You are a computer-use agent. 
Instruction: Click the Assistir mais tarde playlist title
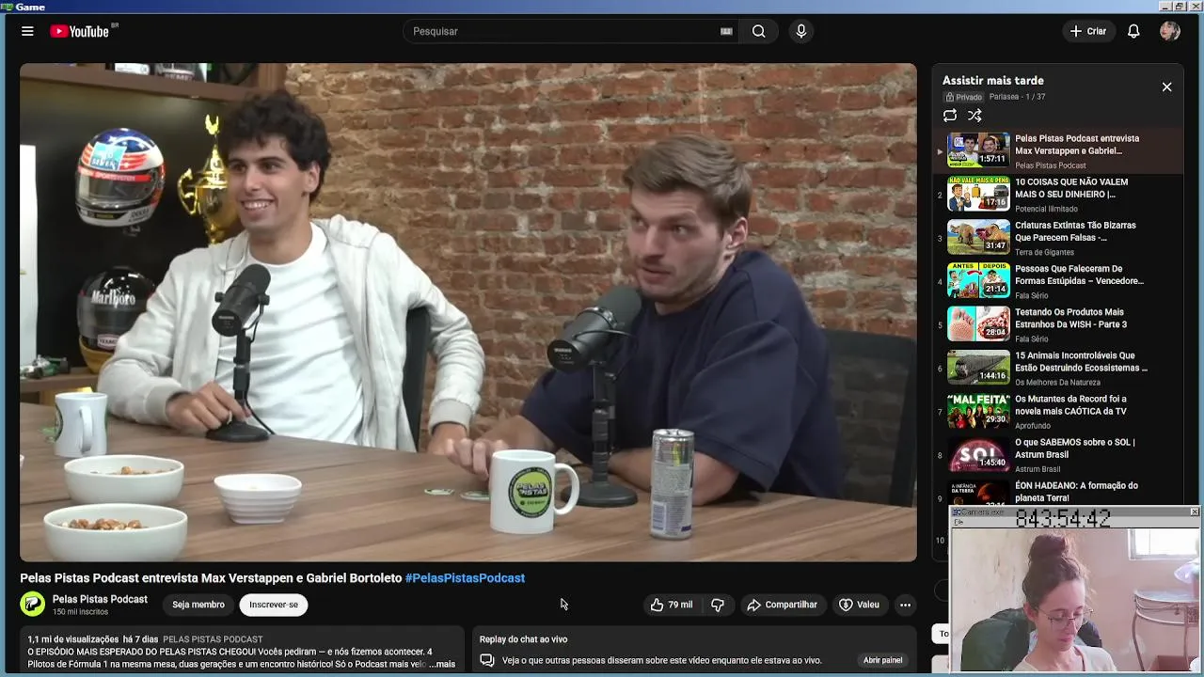993,81
